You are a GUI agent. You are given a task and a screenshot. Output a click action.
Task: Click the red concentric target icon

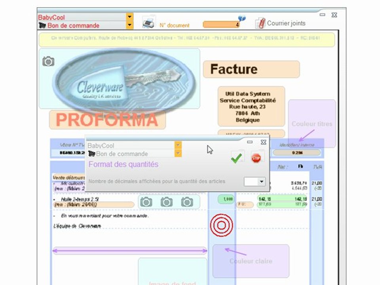point(221,225)
